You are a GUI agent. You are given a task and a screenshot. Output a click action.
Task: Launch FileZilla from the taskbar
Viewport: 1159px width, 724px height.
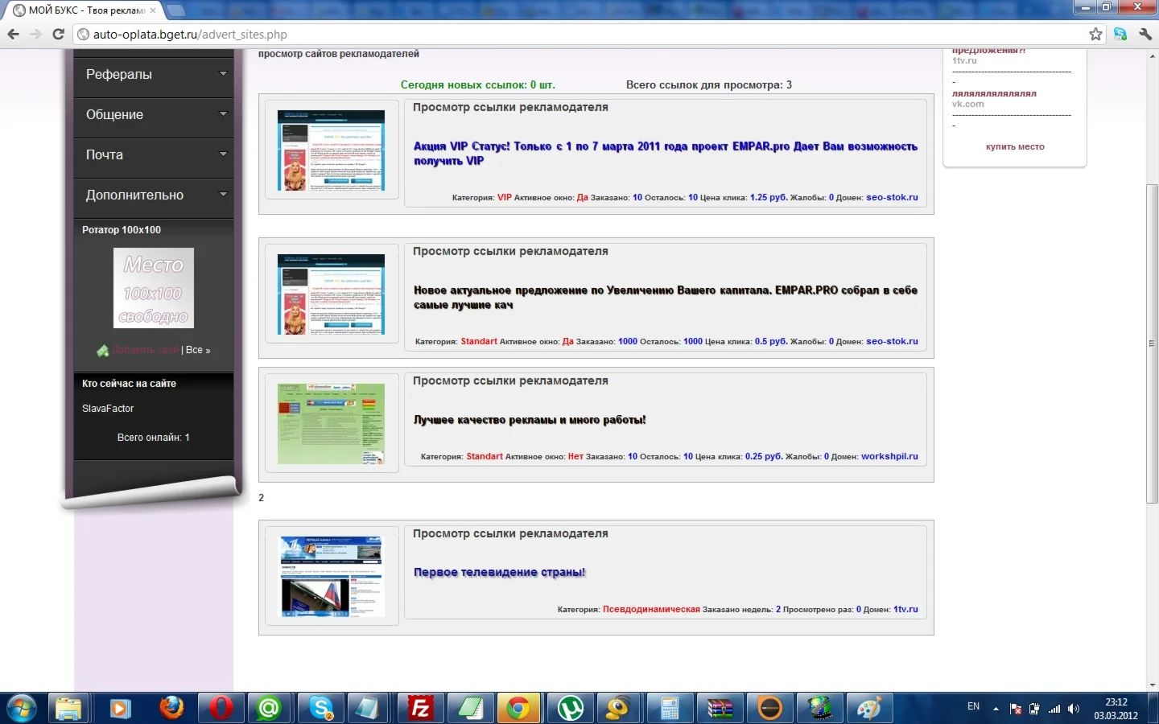coord(421,709)
